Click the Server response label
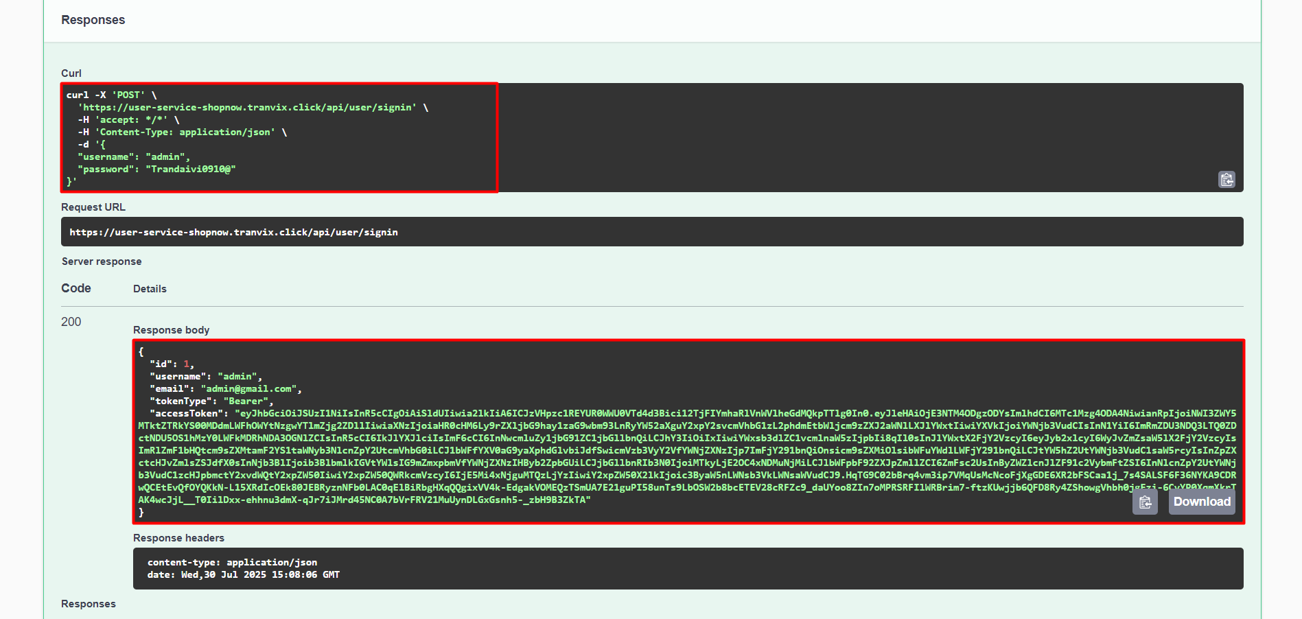1302x619 pixels. (102, 261)
